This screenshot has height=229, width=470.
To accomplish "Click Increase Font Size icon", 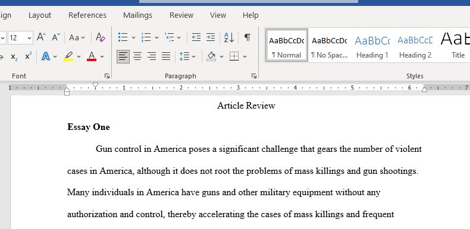I will pyautogui.click(x=42, y=37).
